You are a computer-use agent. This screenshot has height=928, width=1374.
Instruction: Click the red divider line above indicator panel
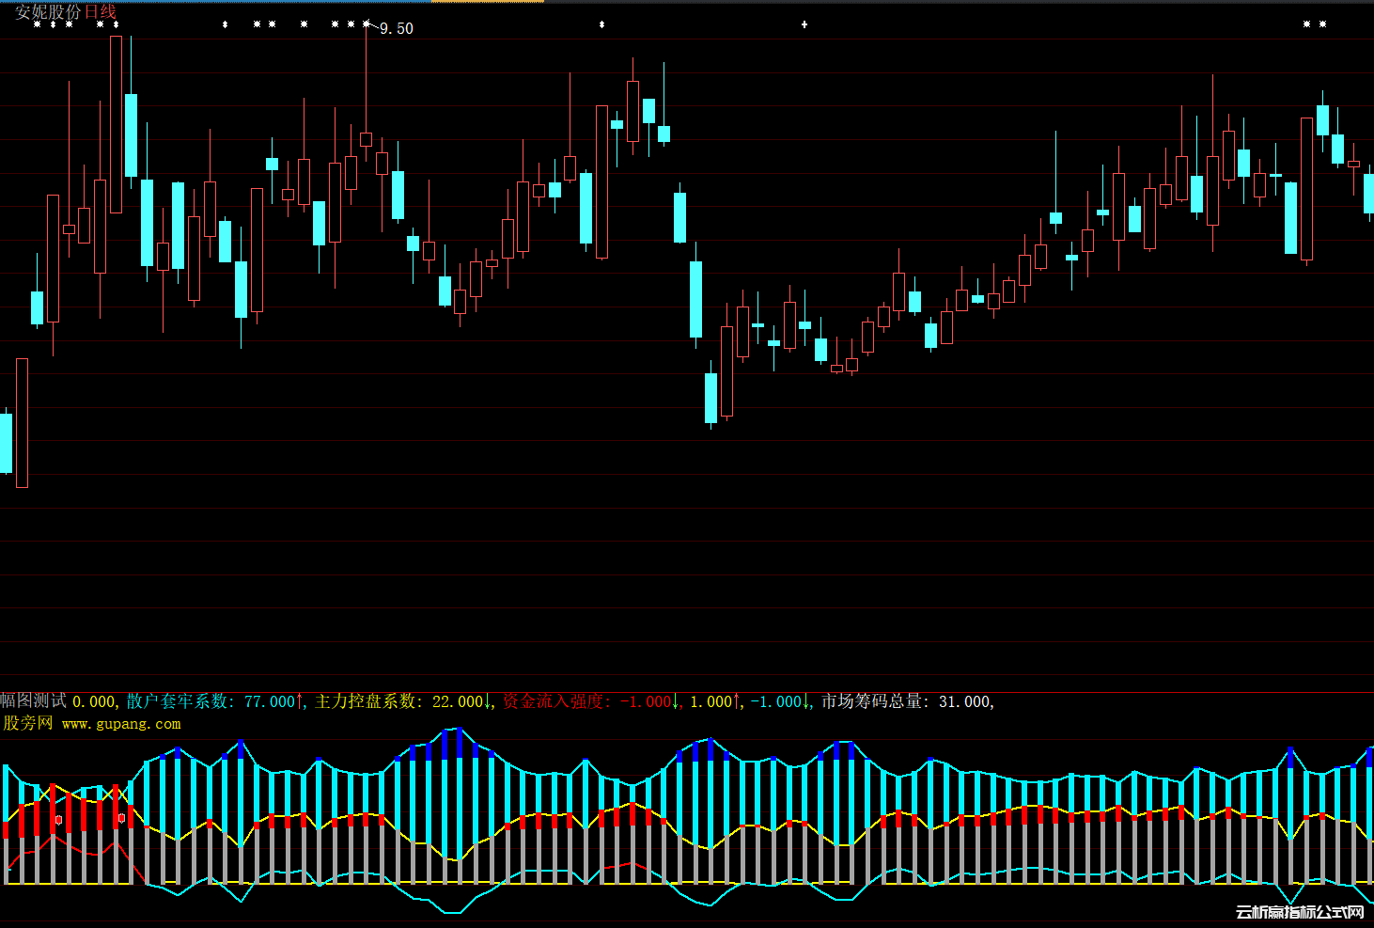point(687,692)
